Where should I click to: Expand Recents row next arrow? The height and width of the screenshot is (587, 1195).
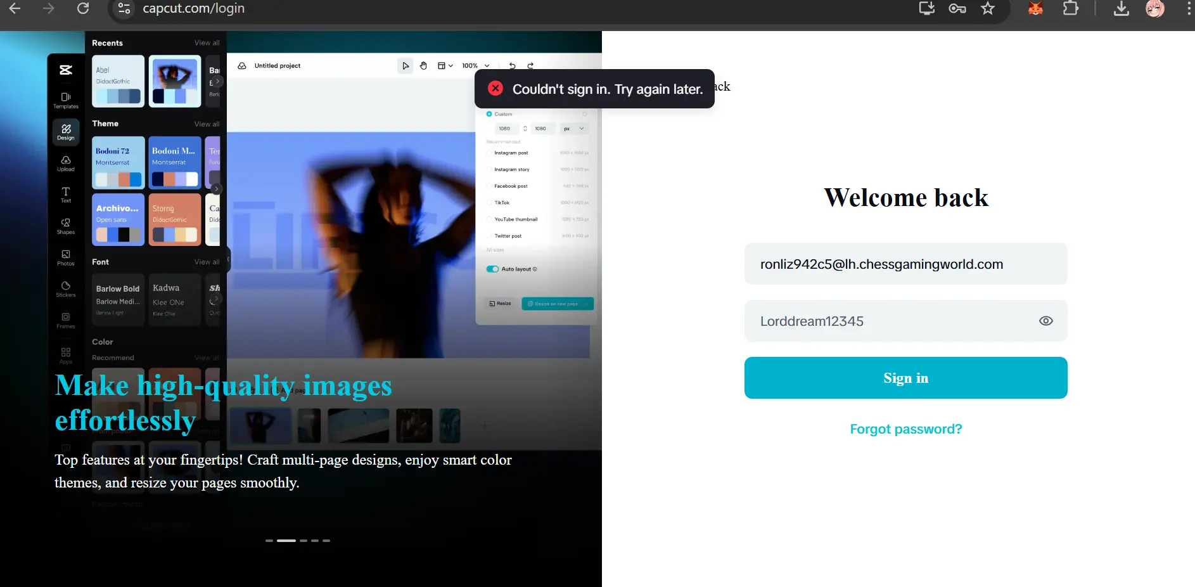coord(217,81)
